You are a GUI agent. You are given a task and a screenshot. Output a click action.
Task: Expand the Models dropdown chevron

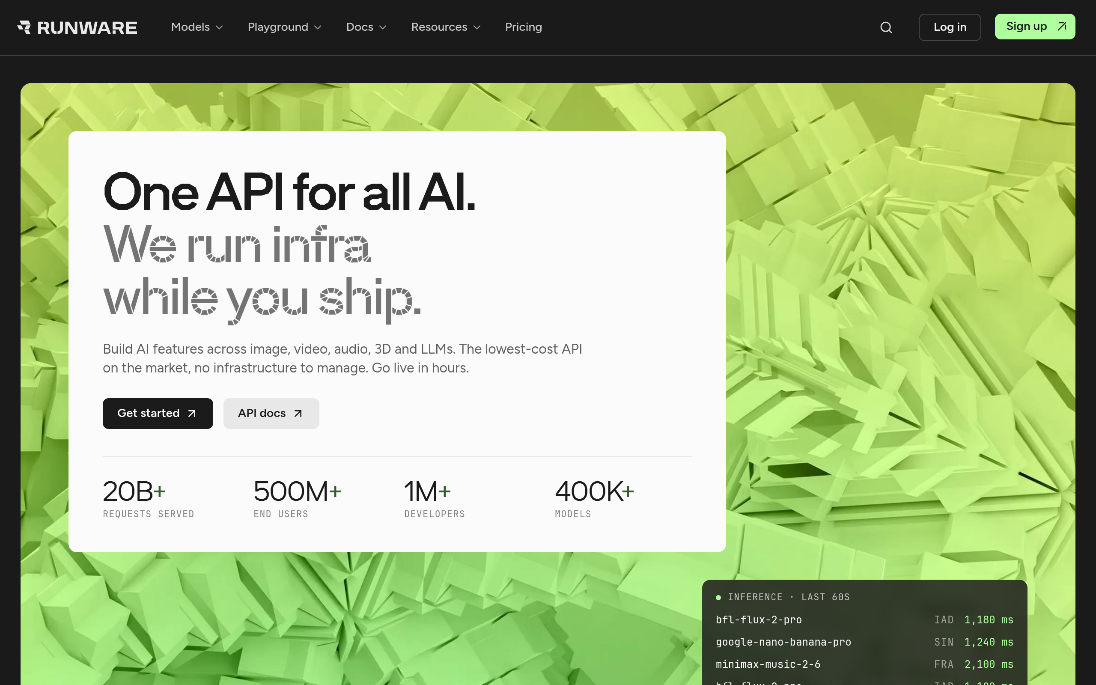pyautogui.click(x=220, y=28)
